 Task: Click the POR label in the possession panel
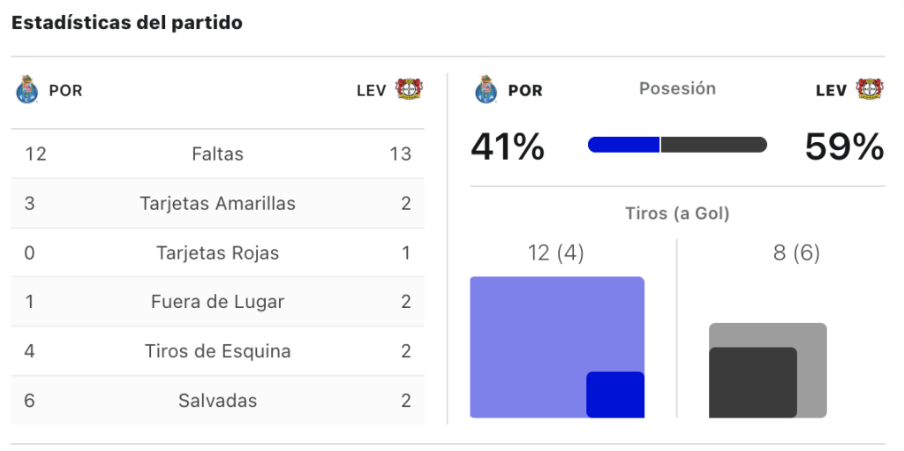525,91
